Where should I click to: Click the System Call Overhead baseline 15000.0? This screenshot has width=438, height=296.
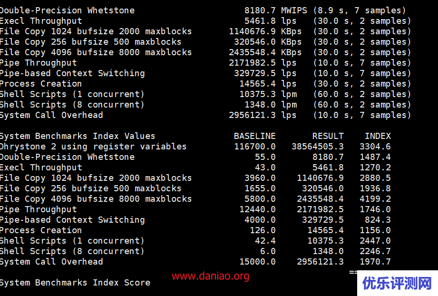coord(257,262)
